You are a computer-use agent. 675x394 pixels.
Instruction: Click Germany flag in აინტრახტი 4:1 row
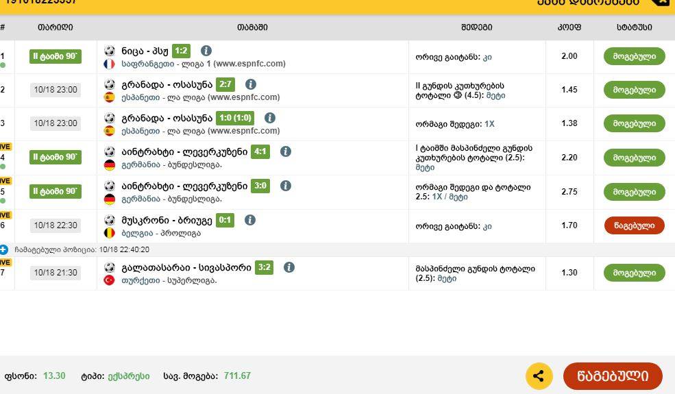[110, 165]
